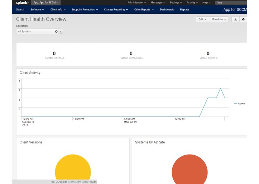Click the Mon Jan 19 axis label
Screen dimensions: 259x184
[x=130, y=122]
